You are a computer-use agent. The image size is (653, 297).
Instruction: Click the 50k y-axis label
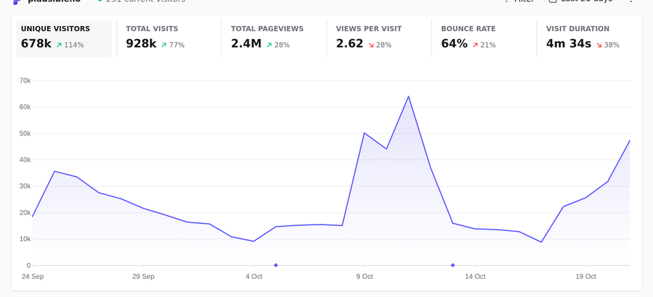pos(25,133)
